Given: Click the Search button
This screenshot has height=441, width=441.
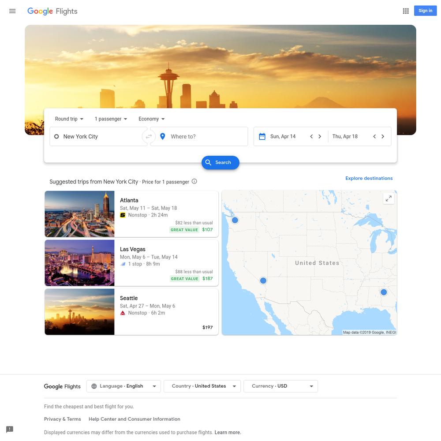Looking at the screenshot, I should 220,163.
